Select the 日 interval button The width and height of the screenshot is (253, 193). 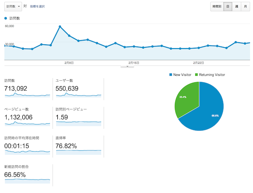pyautogui.click(x=228, y=7)
